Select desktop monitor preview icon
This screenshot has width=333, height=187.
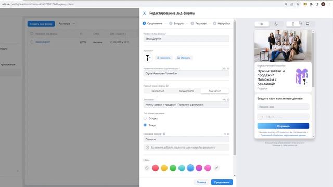click(308, 24)
